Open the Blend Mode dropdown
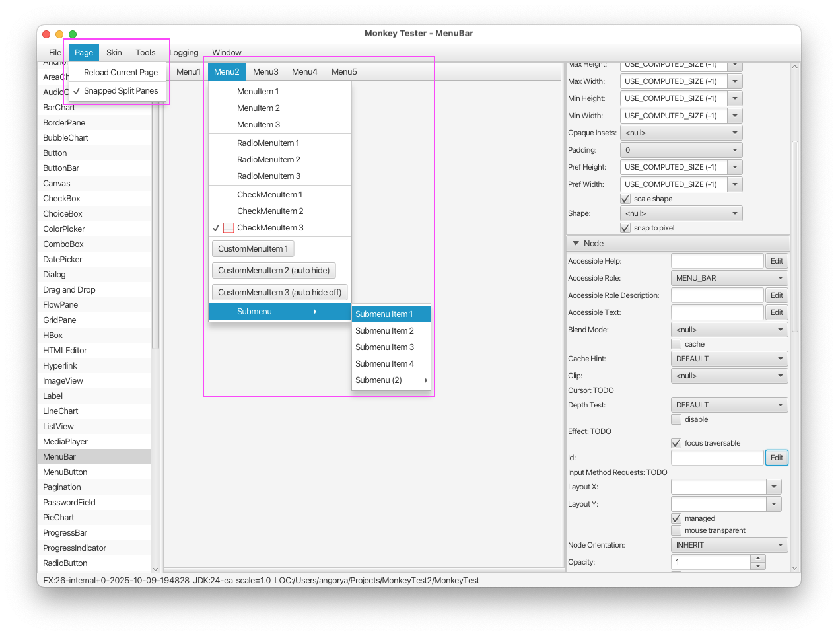The width and height of the screenshot is (838, 636). (729, 330)
